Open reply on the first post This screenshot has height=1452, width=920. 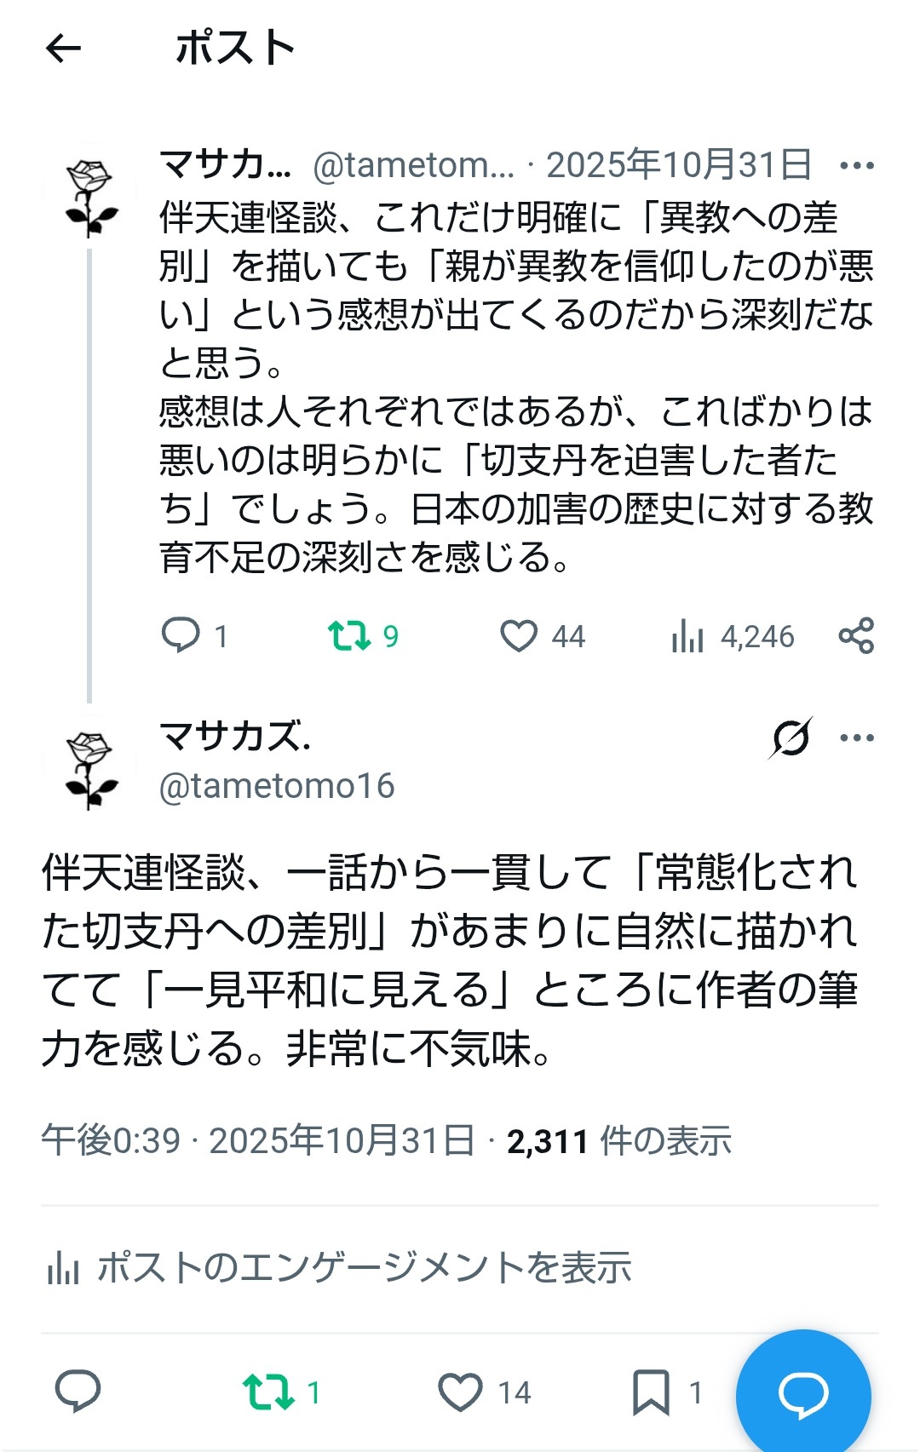coord(181,635)
